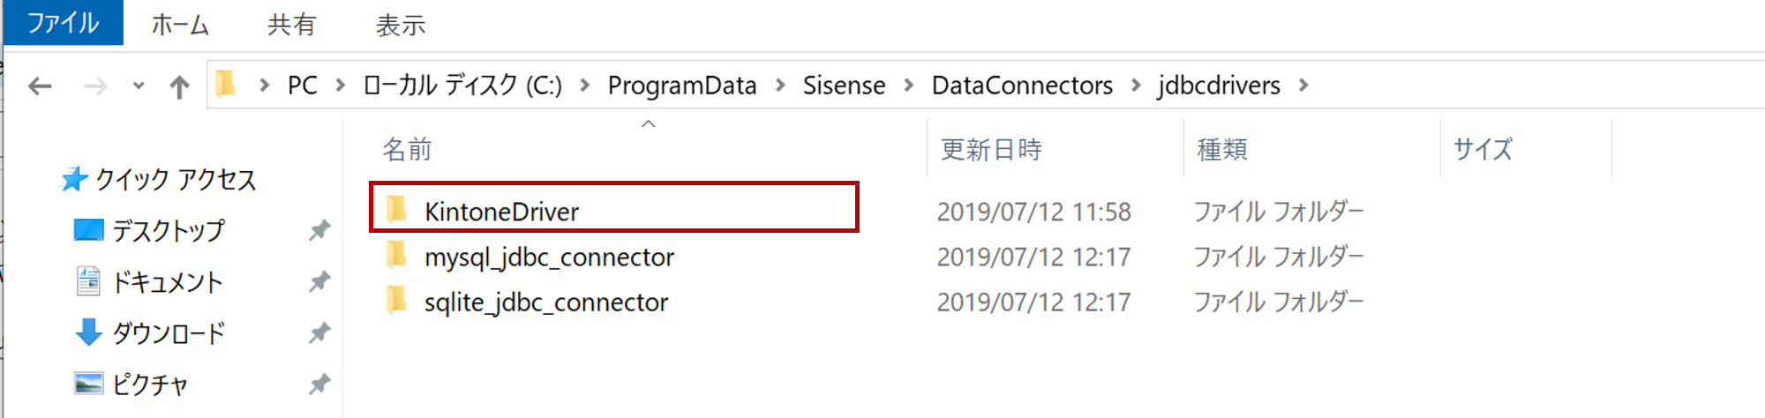Switch to the 表示 ribbon tab
Viewport: 1765px width, 418px height.
pyautogui.click(x=401, y=25)
